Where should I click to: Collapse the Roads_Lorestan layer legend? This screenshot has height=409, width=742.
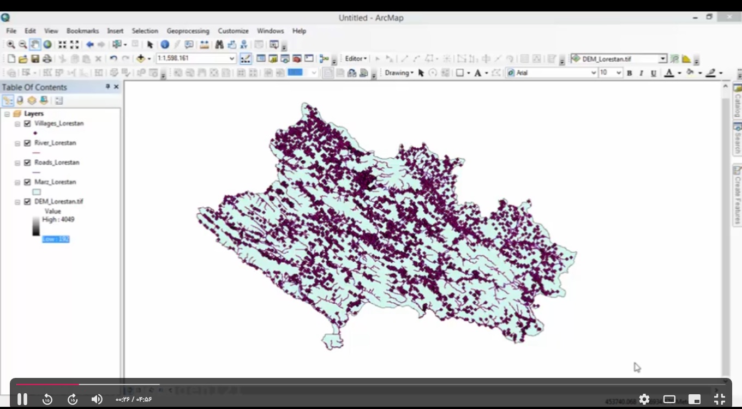[17, 163]
